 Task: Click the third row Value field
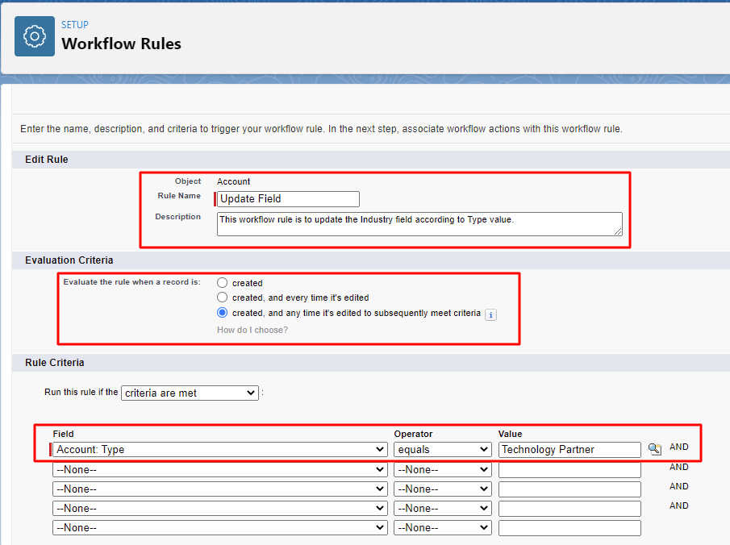(569, 489)
